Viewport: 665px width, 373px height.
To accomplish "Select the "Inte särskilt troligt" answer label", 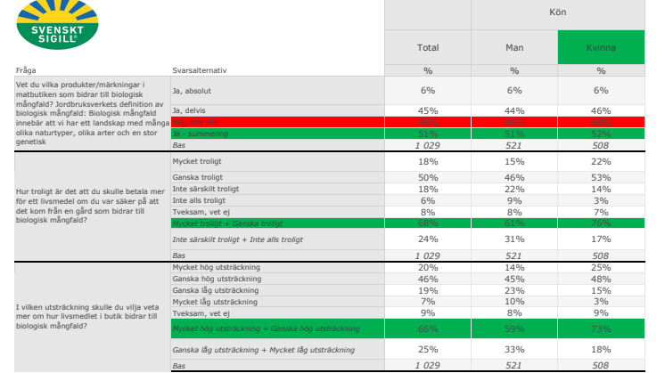I will click(x=207, y=190).
